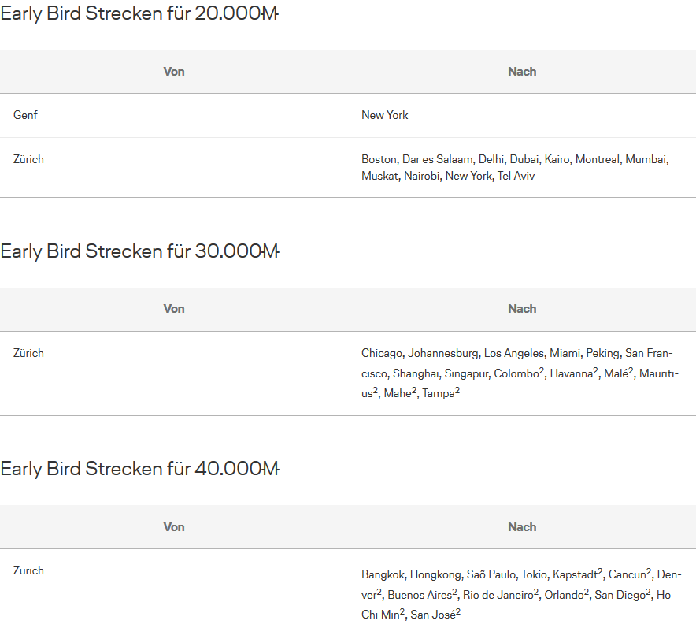Select the Von header in 30.000 table
This screenshot has height=628, width=696.
(174, 309)
